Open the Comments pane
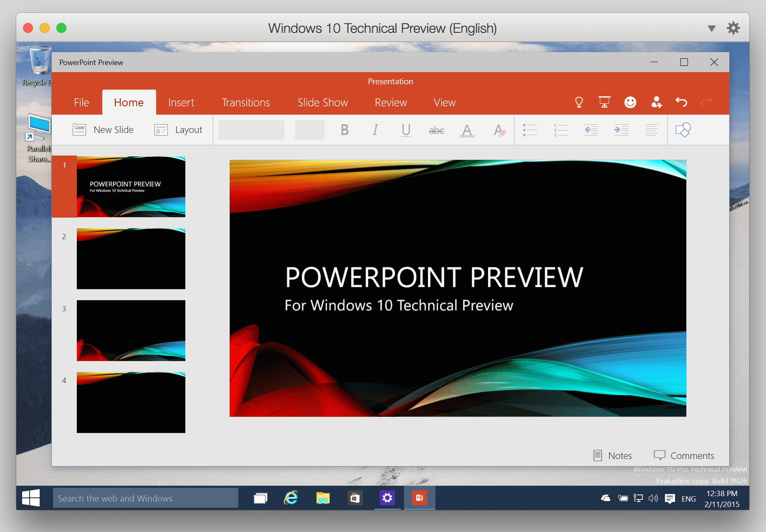 click(x=684, y=456)
